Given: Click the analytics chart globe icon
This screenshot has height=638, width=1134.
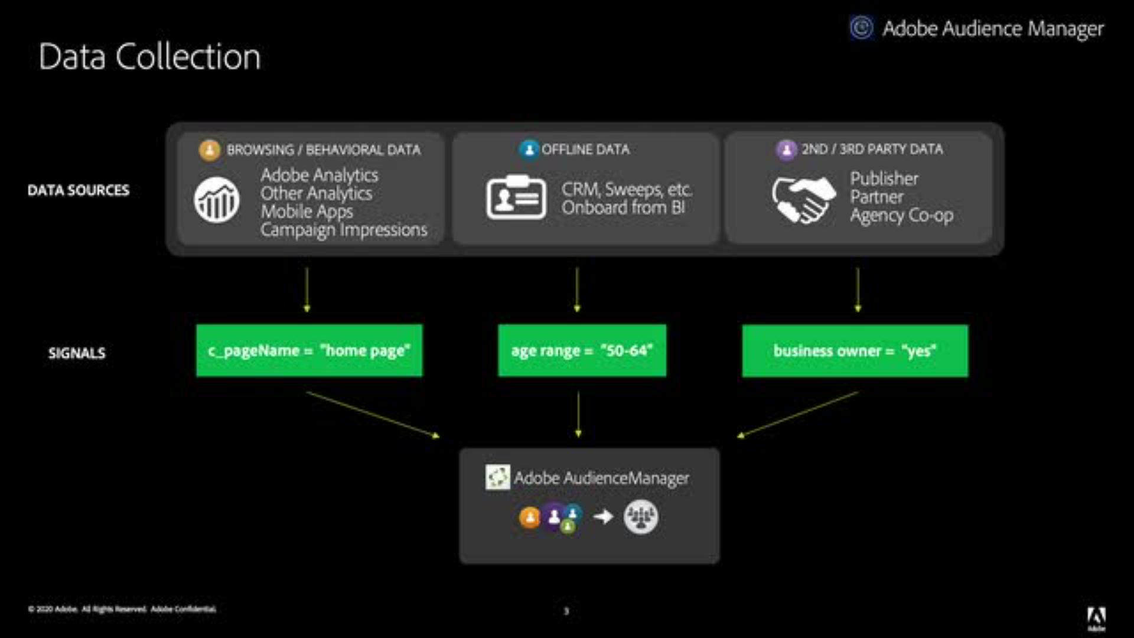Looking at the screenshot, I should tap(217, 200).
